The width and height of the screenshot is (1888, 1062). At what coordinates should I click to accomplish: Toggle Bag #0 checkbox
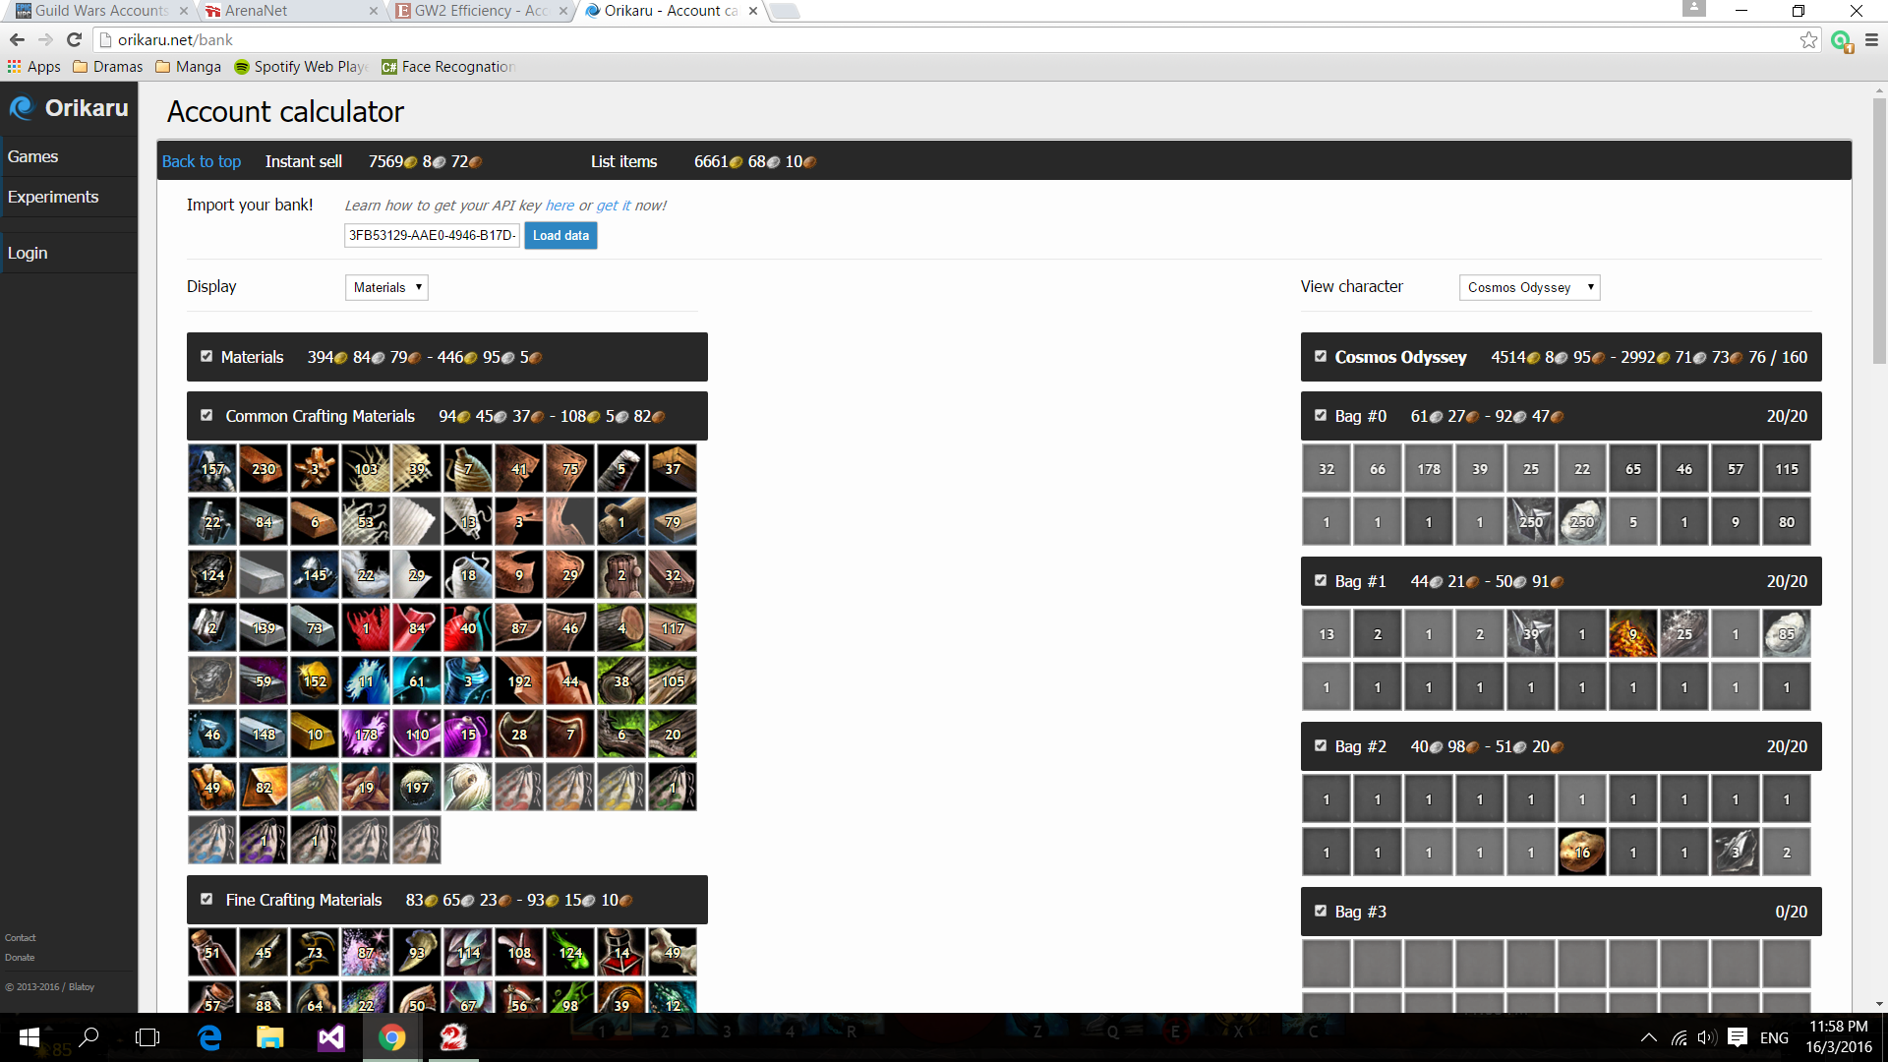tap(1321, 415)
